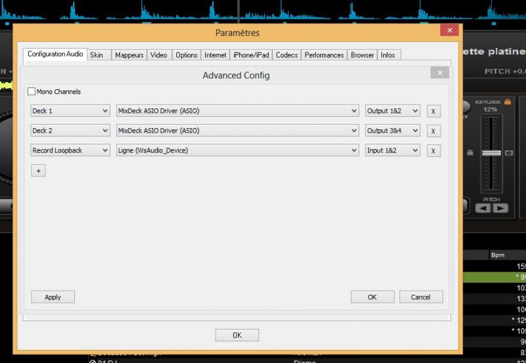The height and width of the screenshot is (363, 526).
Task: Switch to the Internet tab
Action: point(216,55)
